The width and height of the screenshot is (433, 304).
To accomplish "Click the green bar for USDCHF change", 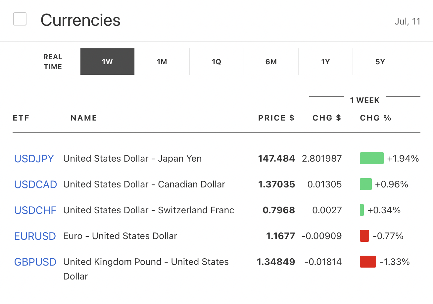I will click(362, 210).
